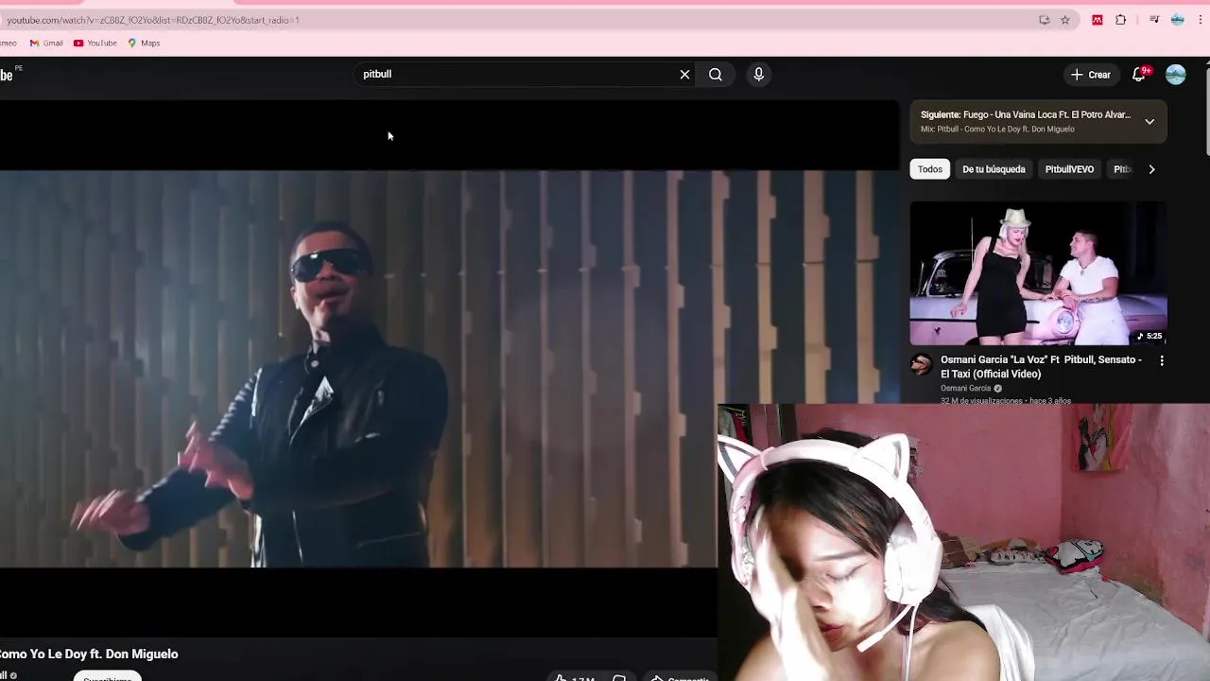Click the video player to pause
Screen dimensions: 1210x681
click(x=449, y=369)
